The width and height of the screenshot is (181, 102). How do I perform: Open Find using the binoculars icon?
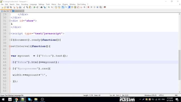(x=41, y=7)
